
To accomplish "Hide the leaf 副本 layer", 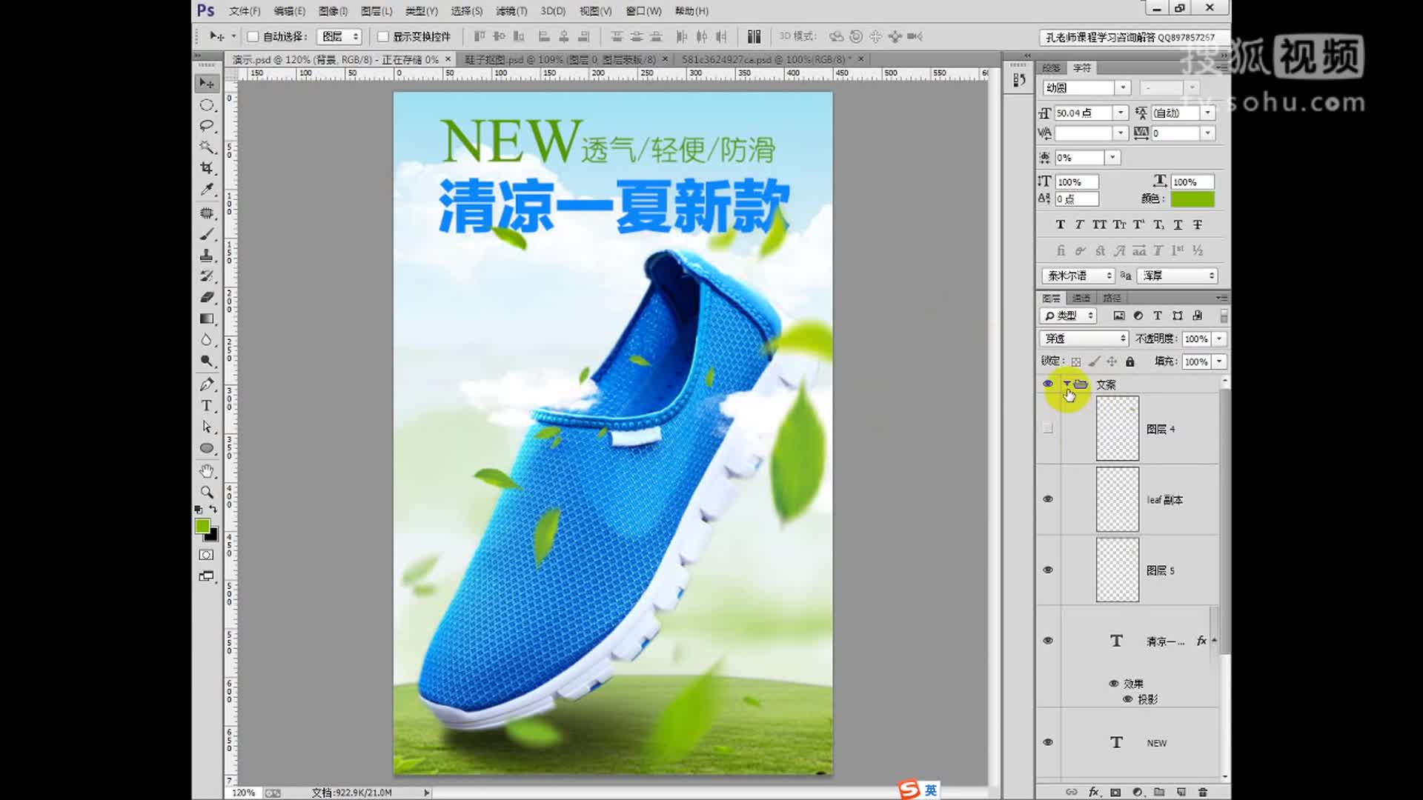I will (1048, 499).
